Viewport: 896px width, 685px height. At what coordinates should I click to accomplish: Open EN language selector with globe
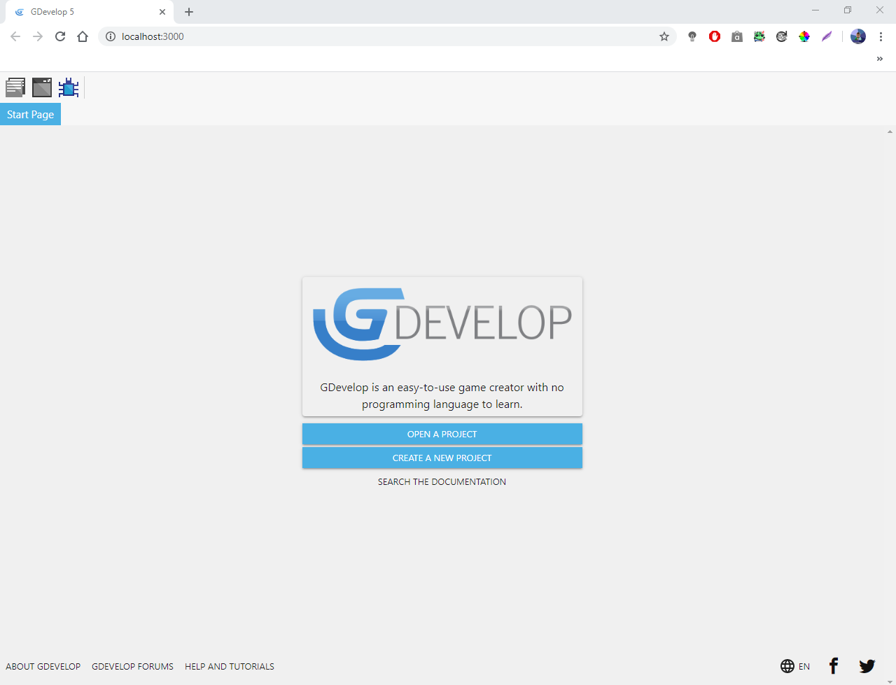pyautogui.click(x=795, y=666)
